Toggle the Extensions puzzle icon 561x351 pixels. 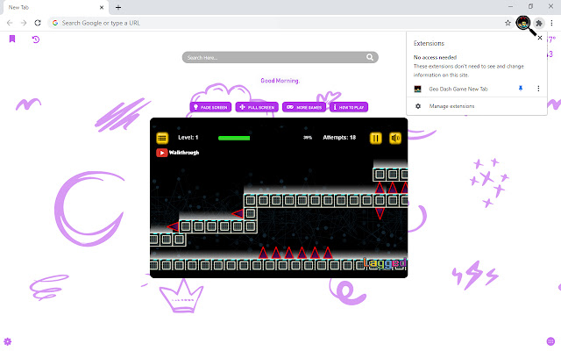[x=539, y=24]
